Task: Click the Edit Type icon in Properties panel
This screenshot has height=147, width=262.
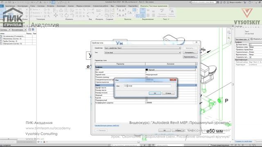Action: [251, 39]
